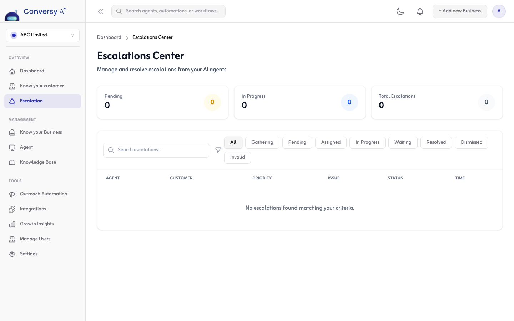The image size is (514, 321).
Task: Filter by Waiting status
Action: pos(403,142)
